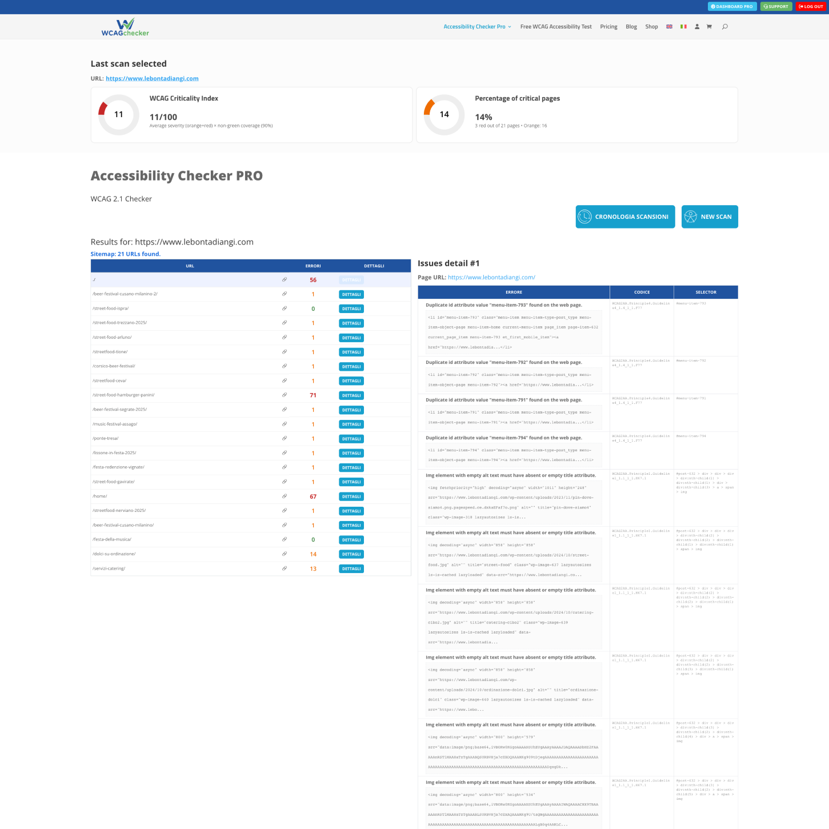Image resolution: width=829 pixels, height=829 pixels.
Task: Click the URL column header
Action: click(x=190, y=266)
